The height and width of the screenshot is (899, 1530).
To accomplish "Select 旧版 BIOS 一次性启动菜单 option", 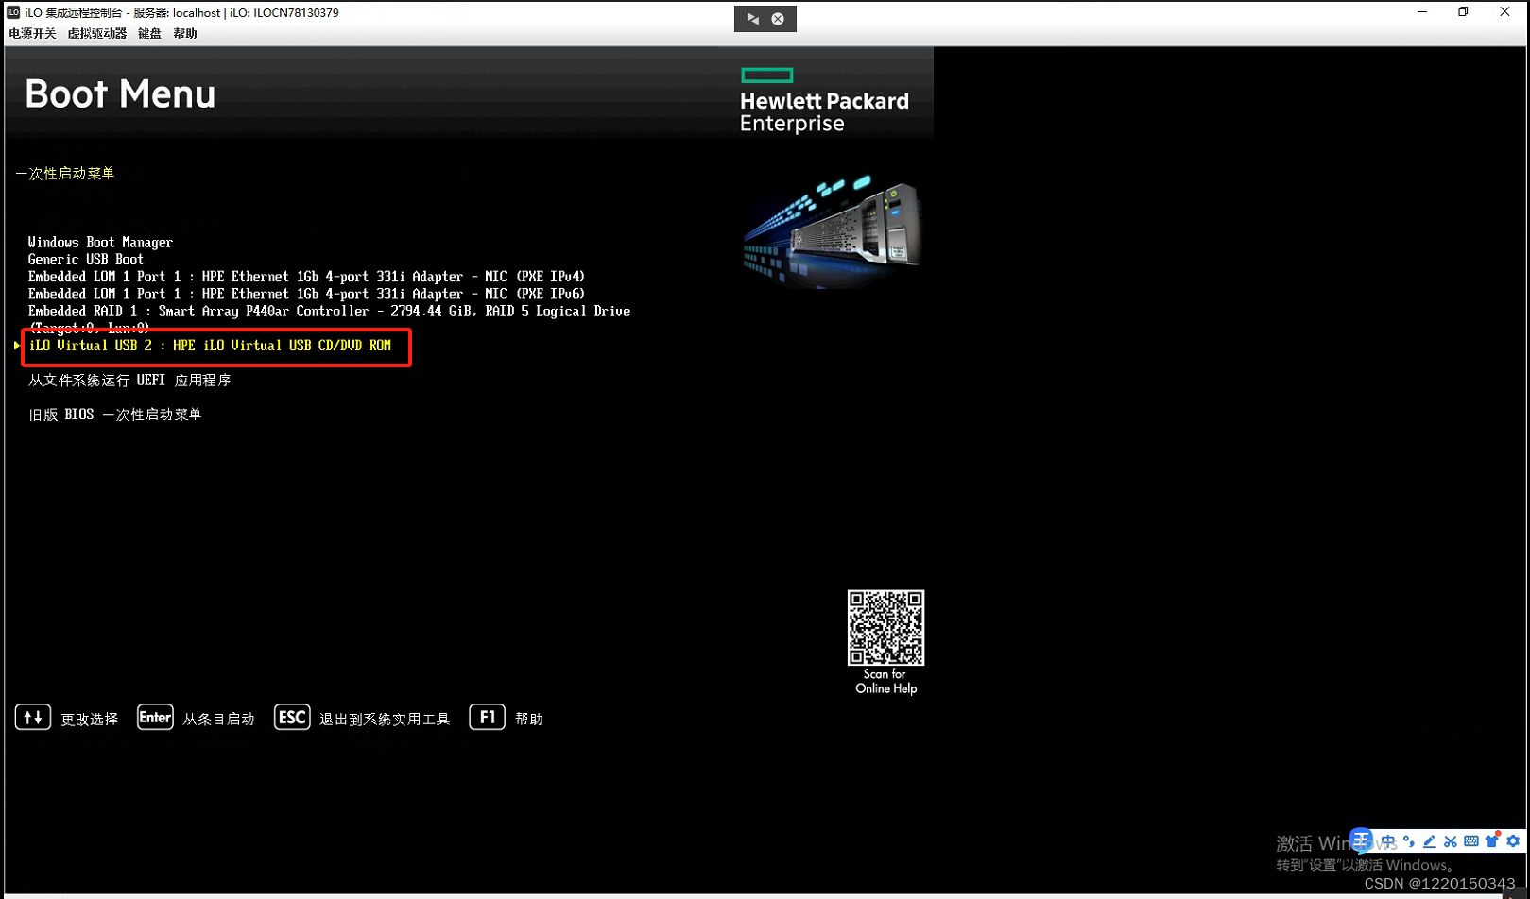I will (114, 415).
